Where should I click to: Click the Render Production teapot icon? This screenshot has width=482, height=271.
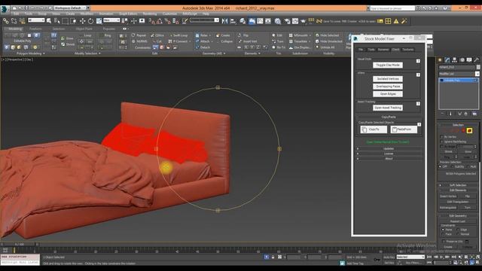(x=303, y=21)
